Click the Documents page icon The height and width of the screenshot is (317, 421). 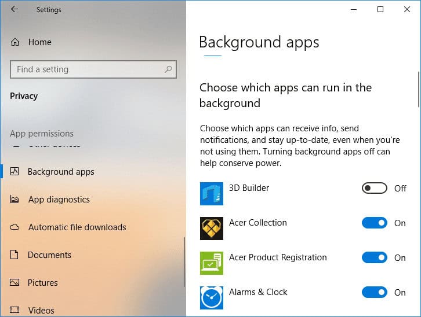pos(14,255)
